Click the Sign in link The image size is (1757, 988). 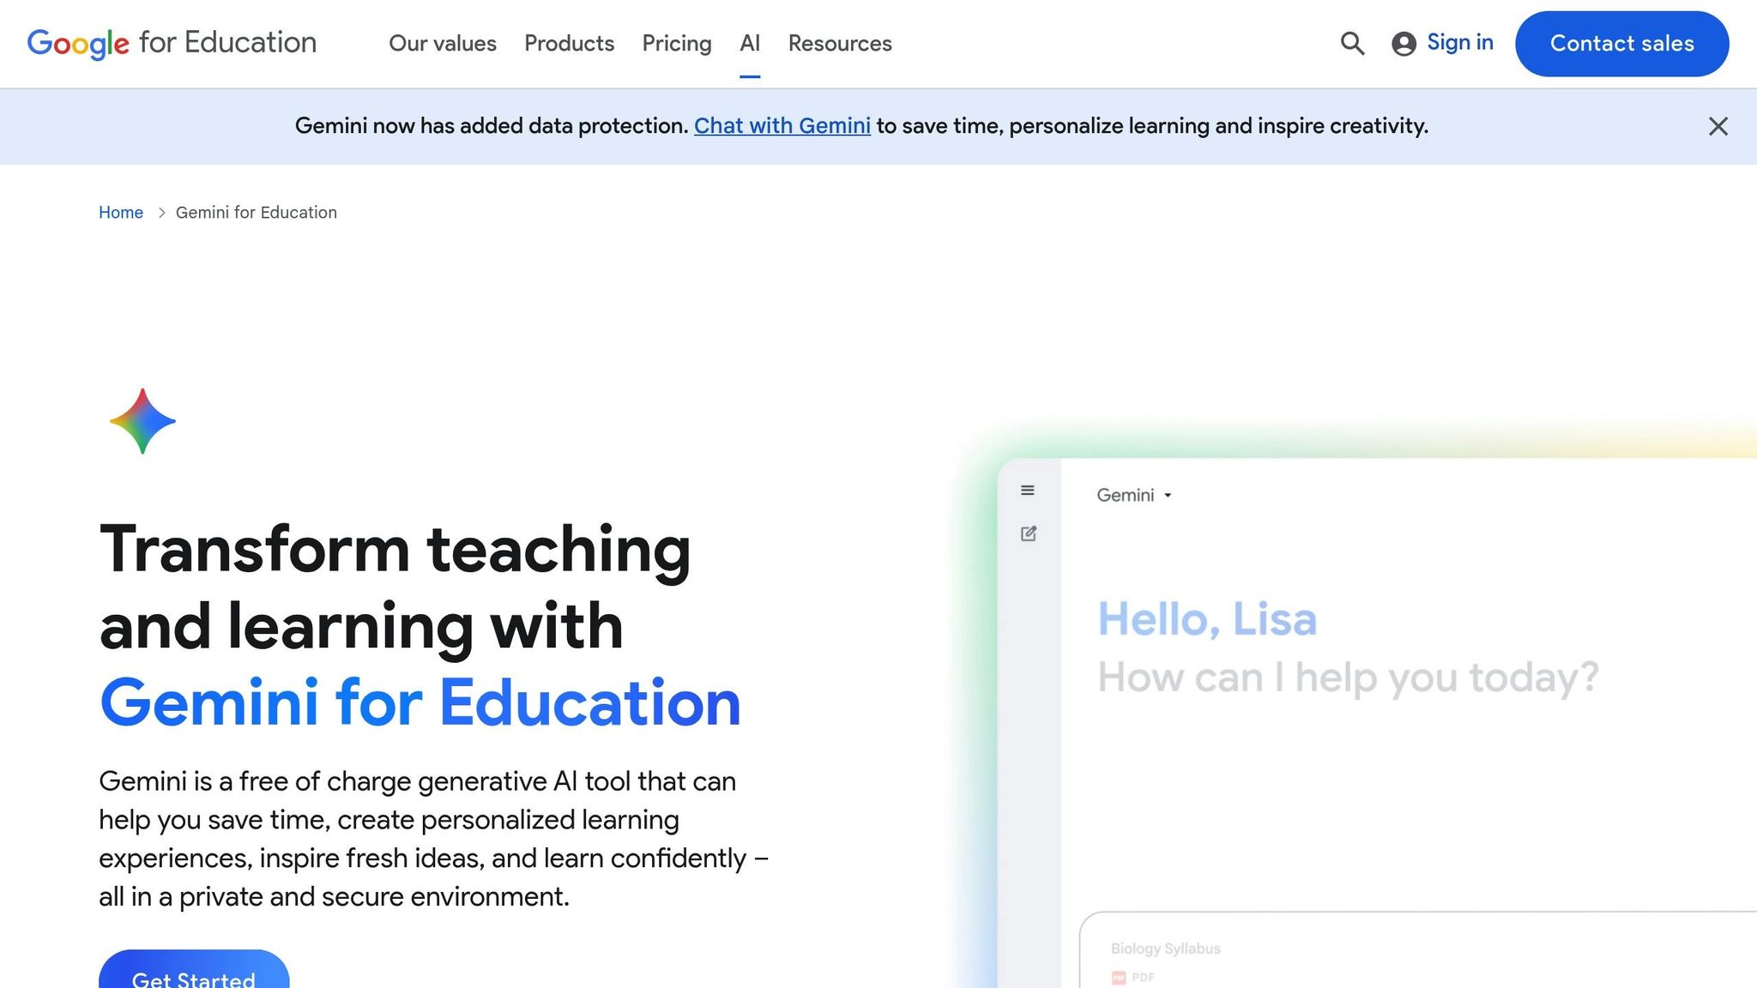click(x=1459, y=42)
